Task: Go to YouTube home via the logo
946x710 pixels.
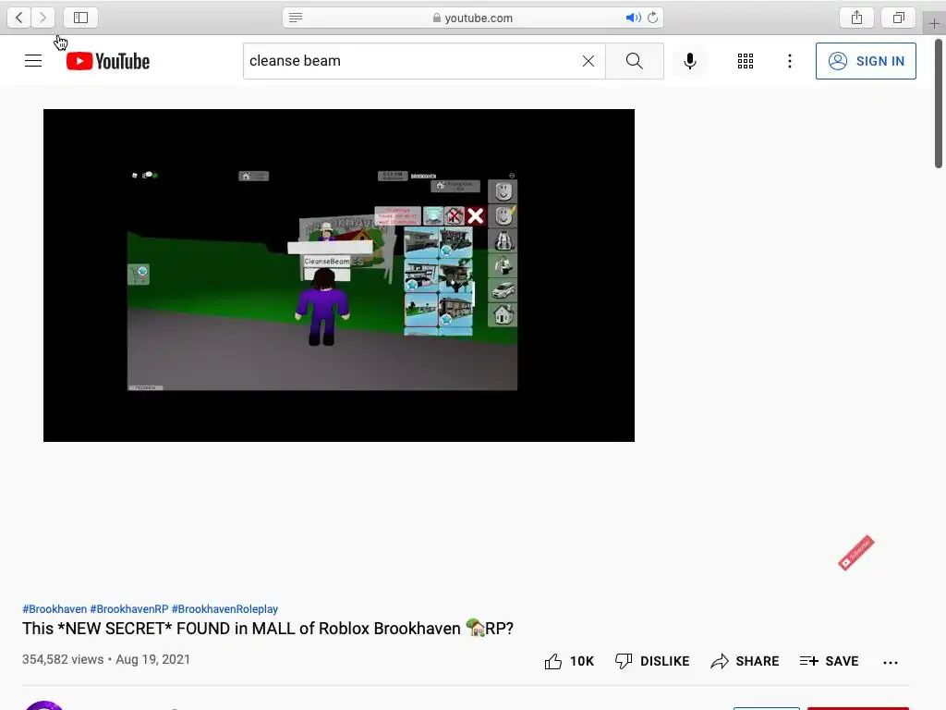Action: coord(108,61)
